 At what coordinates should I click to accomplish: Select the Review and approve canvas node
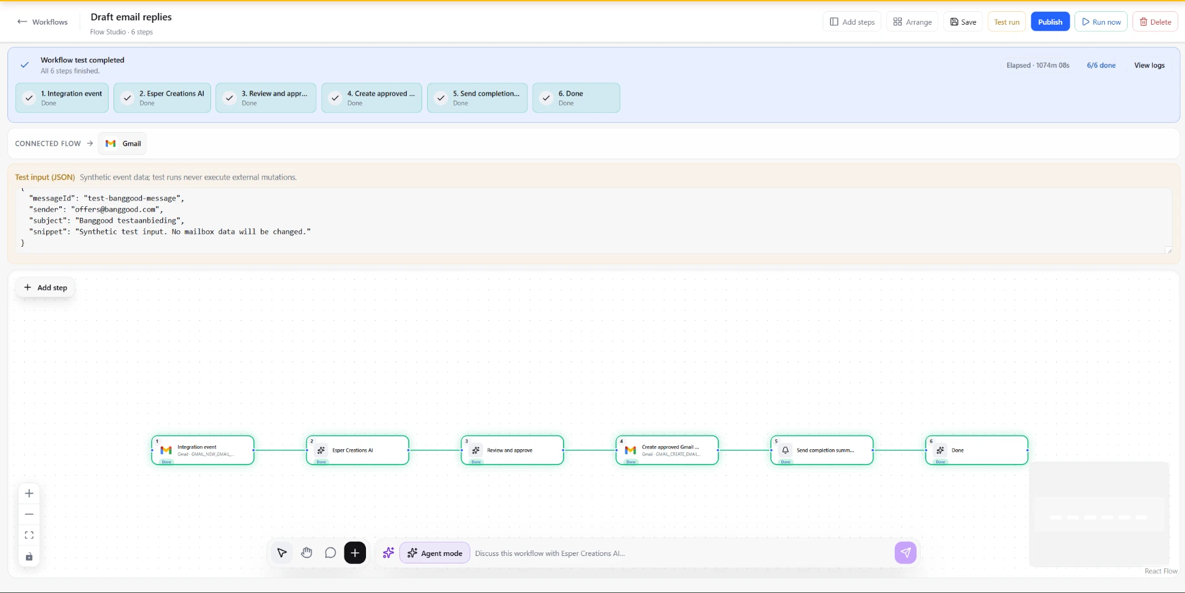point(512,450)
